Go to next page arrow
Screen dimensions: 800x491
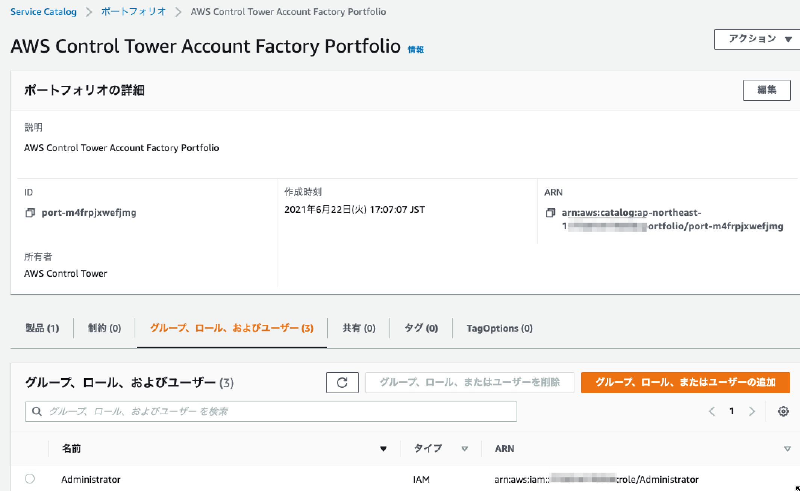click(x=752, y=411)
